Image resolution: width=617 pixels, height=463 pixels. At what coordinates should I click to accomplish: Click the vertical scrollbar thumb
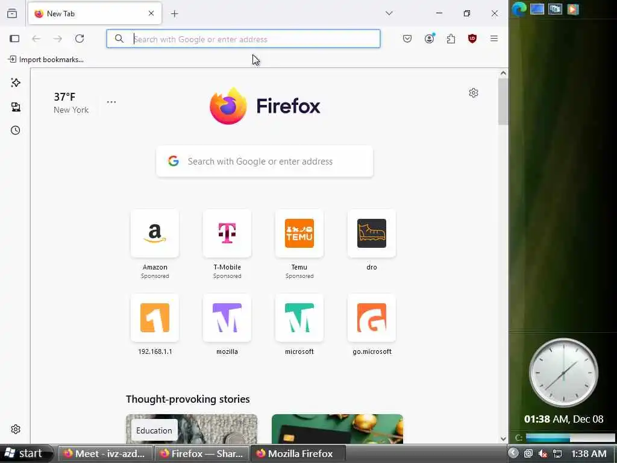click(503, 101)
